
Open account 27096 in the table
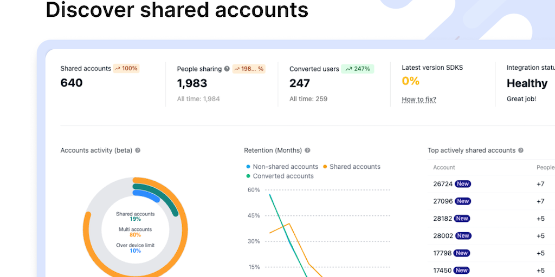[x=443, y=201]
